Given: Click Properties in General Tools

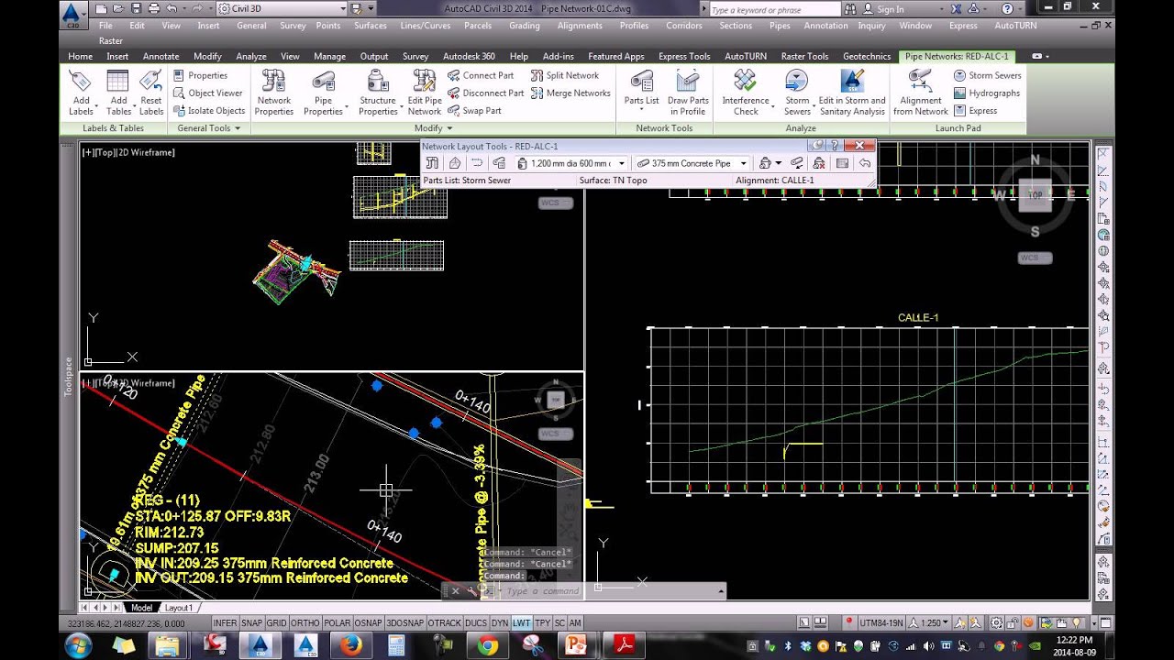Looking at the screenshot, I should (200, 75).
